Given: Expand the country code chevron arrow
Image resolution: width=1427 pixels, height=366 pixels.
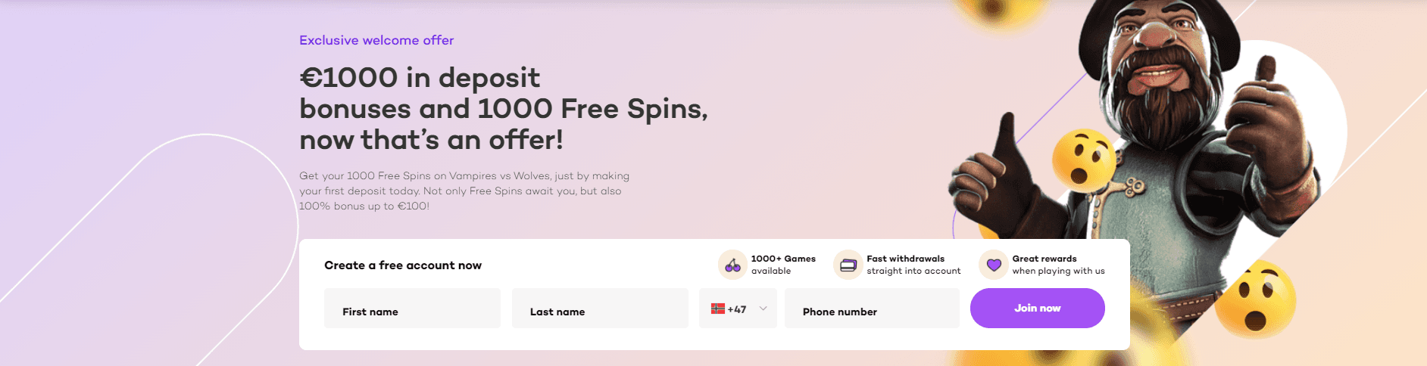Looking at the screenshot, I should click(763, 309).
